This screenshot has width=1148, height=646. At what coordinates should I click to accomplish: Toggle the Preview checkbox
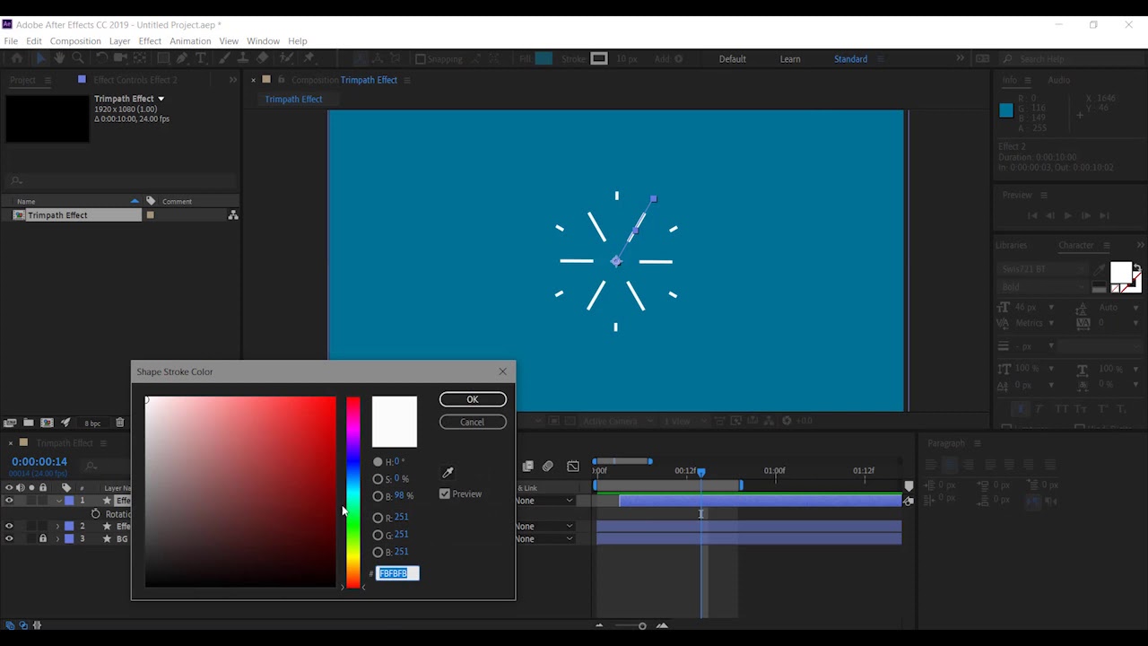pos(445,494)
